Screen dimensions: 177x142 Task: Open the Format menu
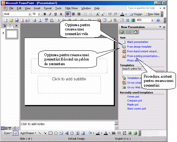coord(48,8)
